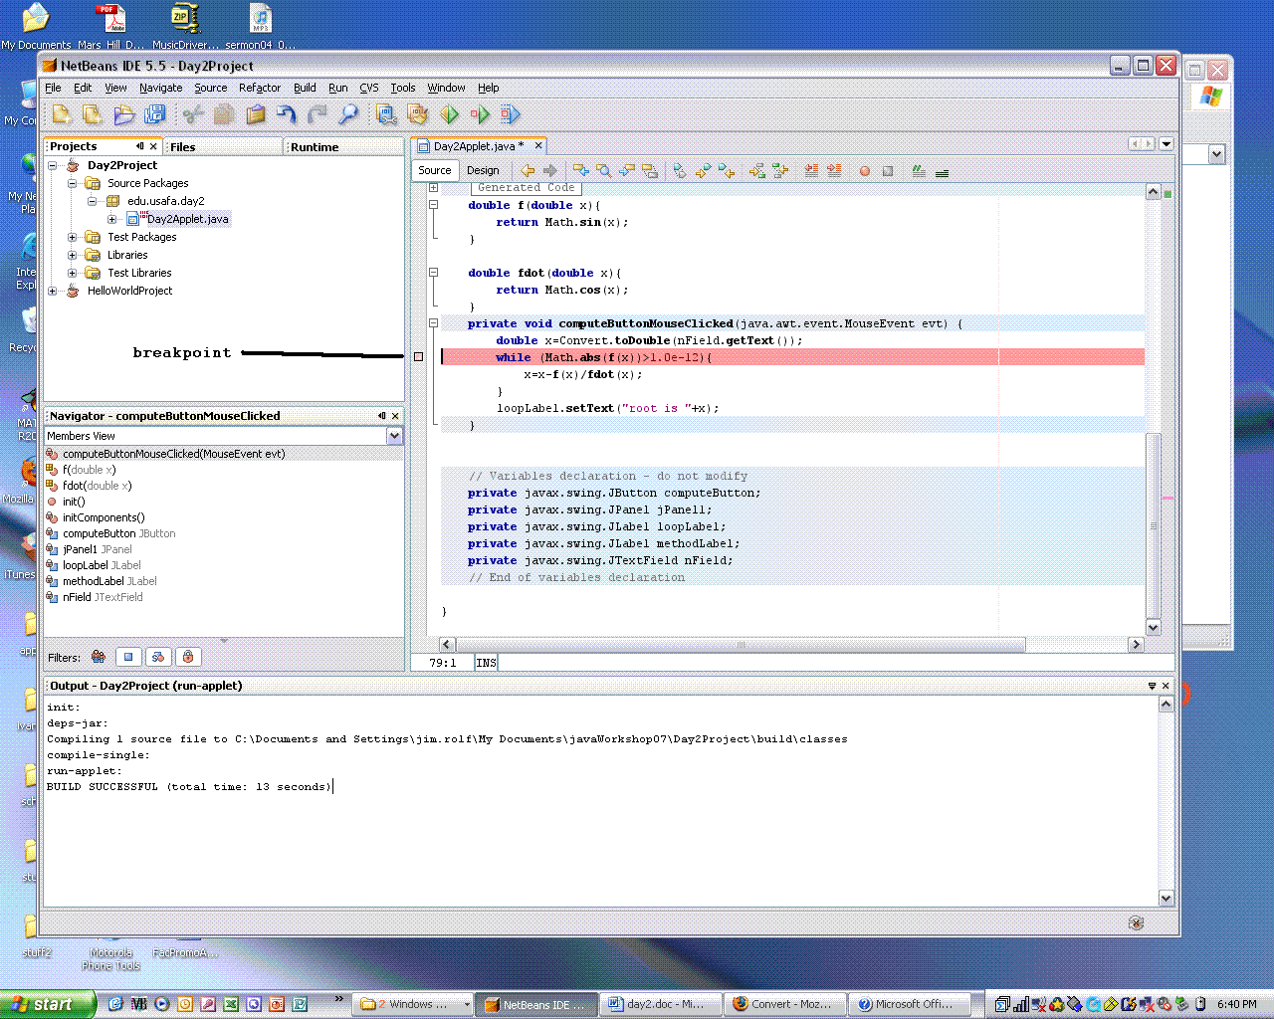Open the Build menu
This screenshot has width=1274, height=1019.
point(305,88)
